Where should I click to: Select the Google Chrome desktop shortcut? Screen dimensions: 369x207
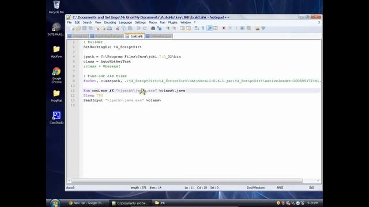(x=57, y=75)
